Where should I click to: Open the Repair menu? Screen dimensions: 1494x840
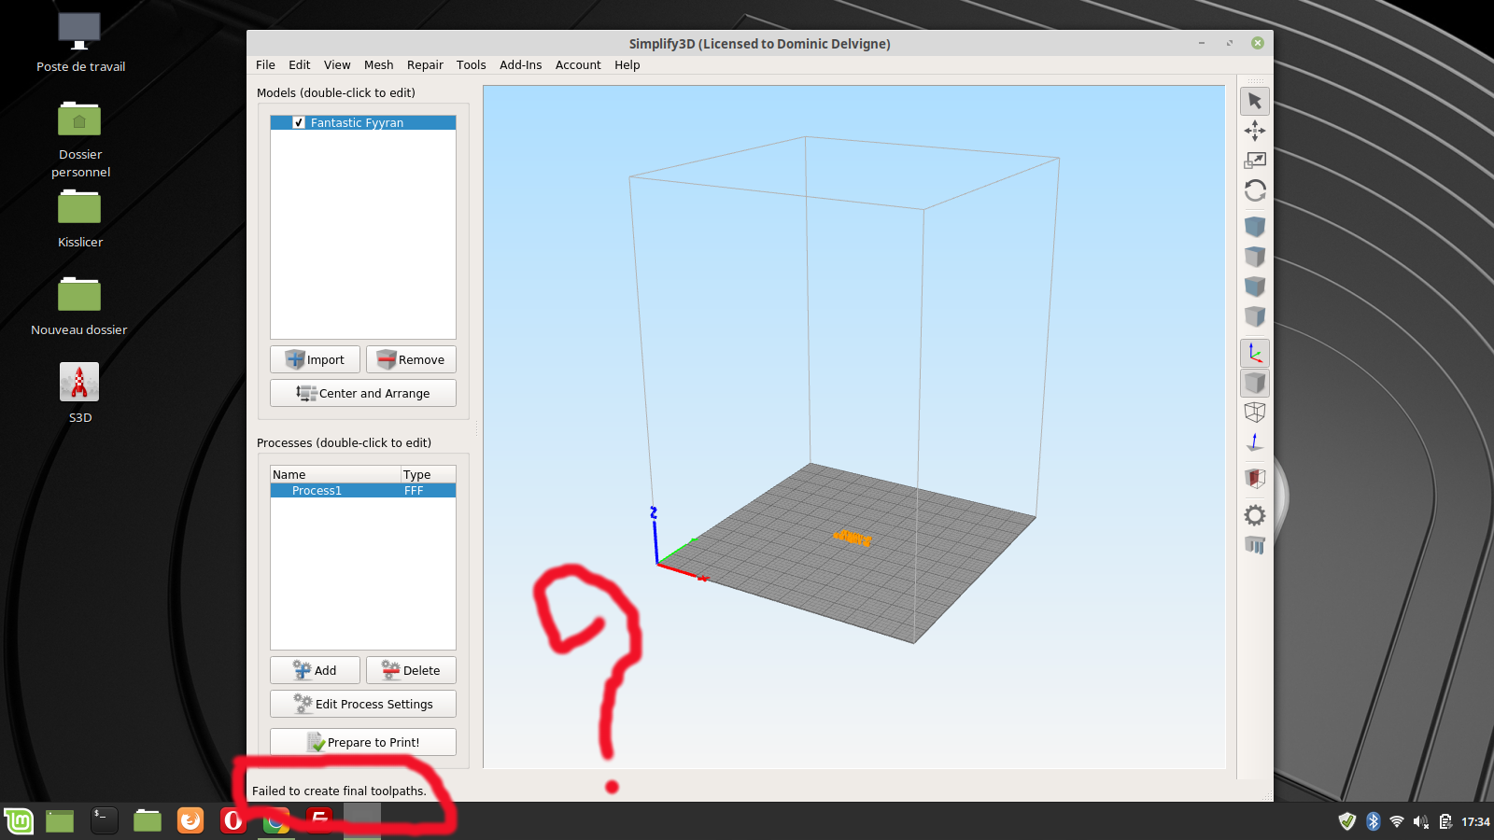425,65
